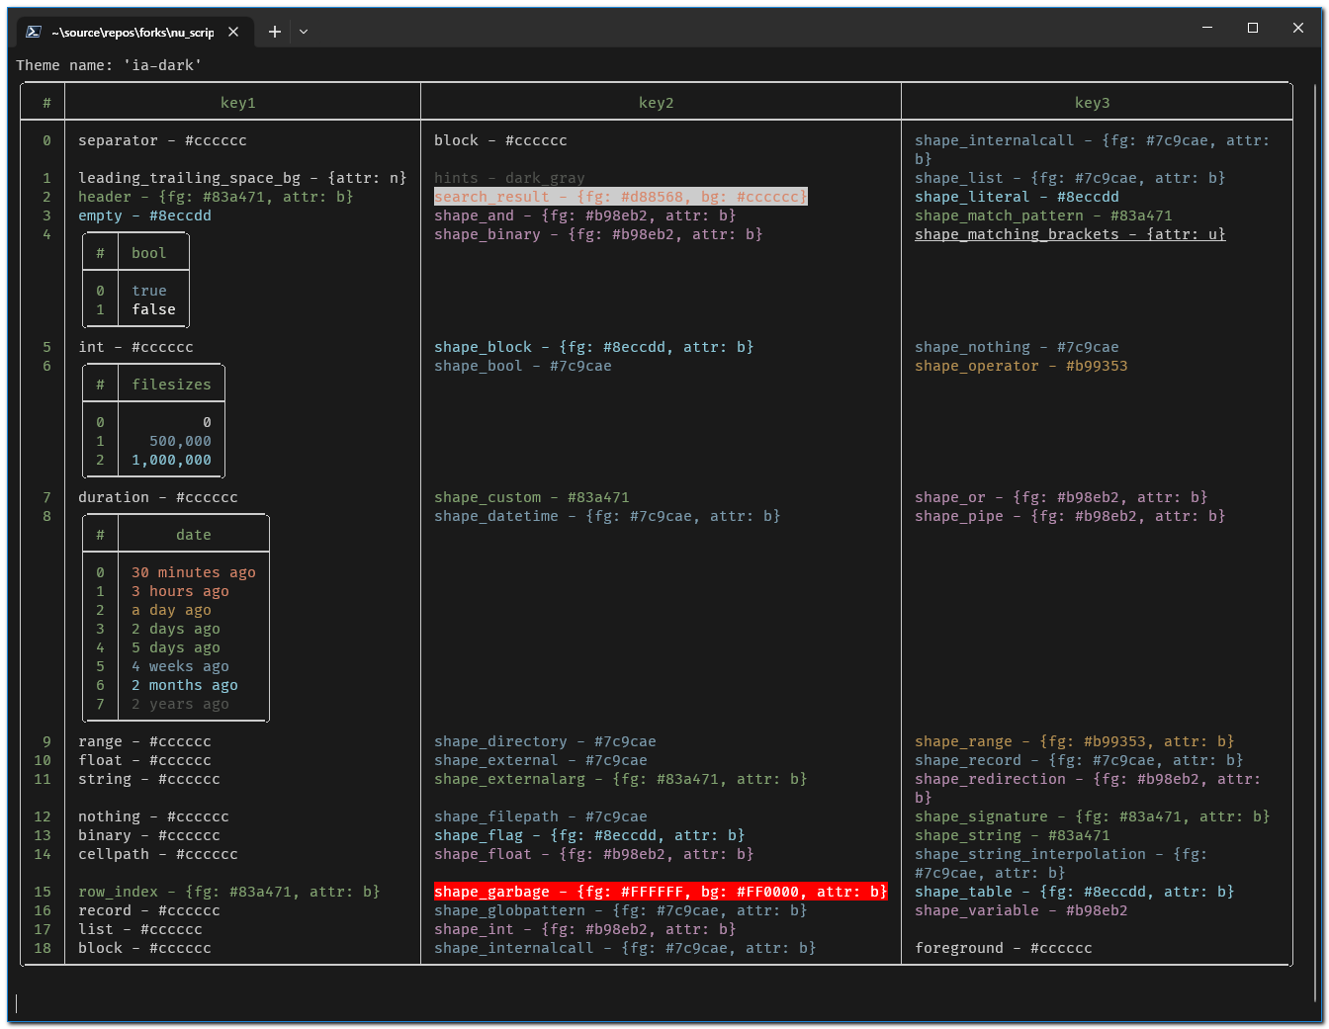Click the 'int - #cccccc' entry

pyautogui.click(x=136, y=347)
